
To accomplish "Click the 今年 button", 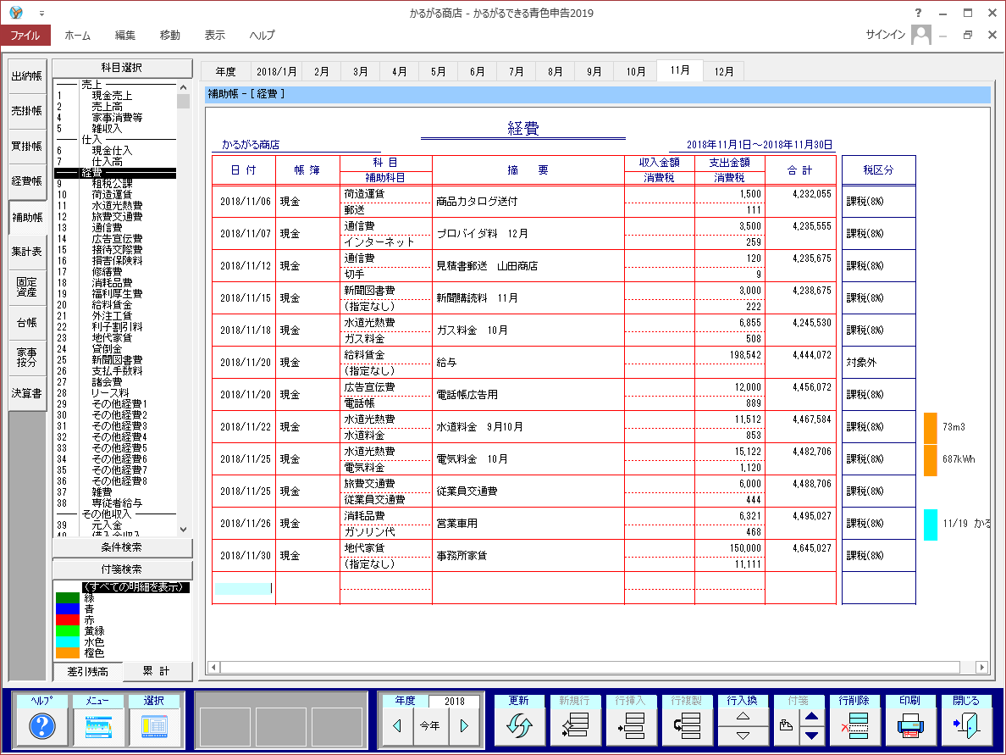I will (430, 726).
